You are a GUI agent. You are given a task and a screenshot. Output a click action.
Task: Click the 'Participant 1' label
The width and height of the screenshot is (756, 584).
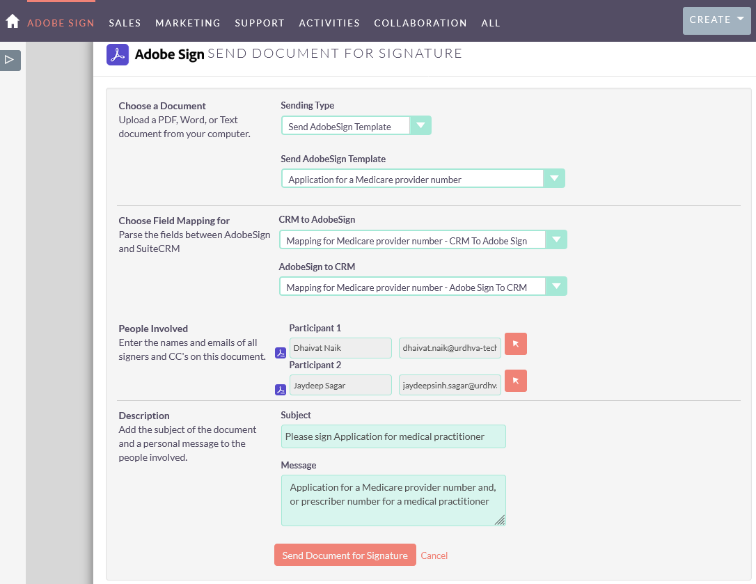point(315,329)
